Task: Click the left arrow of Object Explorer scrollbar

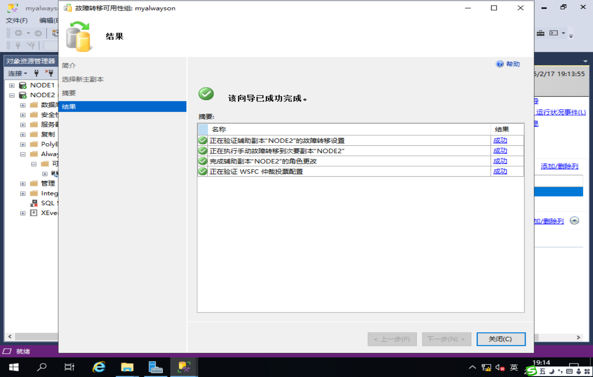Action: tap(10, 337)
